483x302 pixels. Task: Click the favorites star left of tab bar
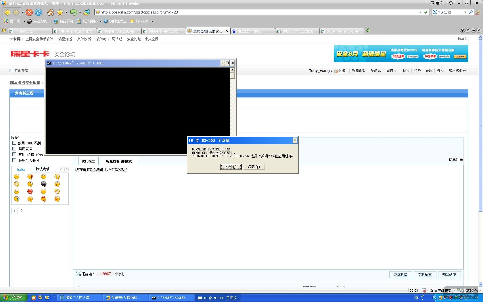[4, 30]
